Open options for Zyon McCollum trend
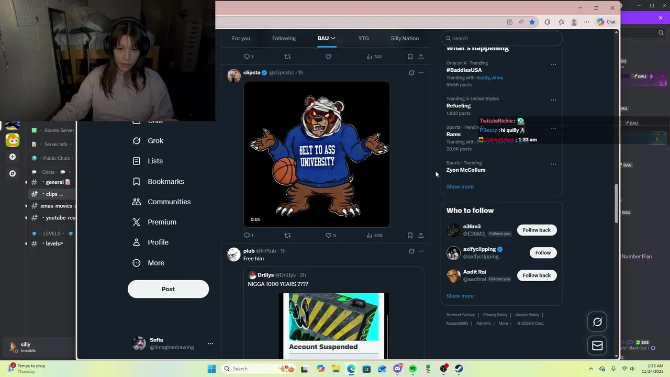This screenshot has height=377, width=670. tap(553, 164)
